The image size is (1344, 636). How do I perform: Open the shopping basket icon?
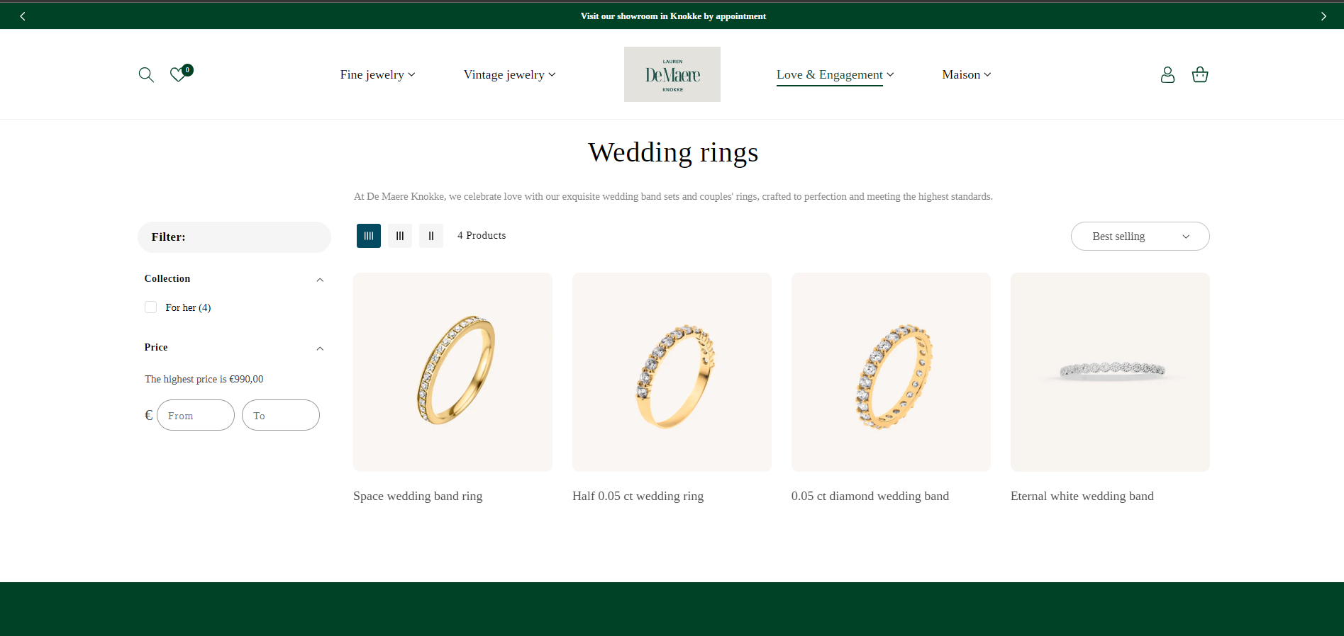pyautogui.click(x=1200, y=74)
